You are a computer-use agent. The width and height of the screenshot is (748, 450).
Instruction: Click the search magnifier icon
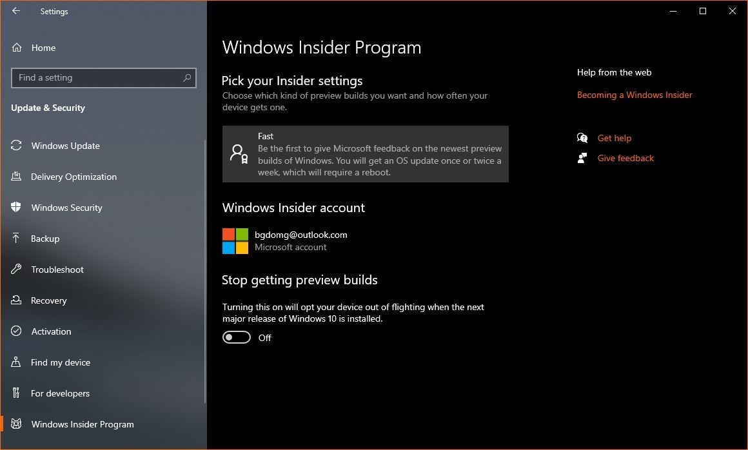[x=187, y=78]
